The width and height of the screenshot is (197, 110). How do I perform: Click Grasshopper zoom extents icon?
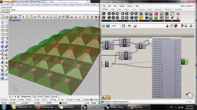pos(123,26)
